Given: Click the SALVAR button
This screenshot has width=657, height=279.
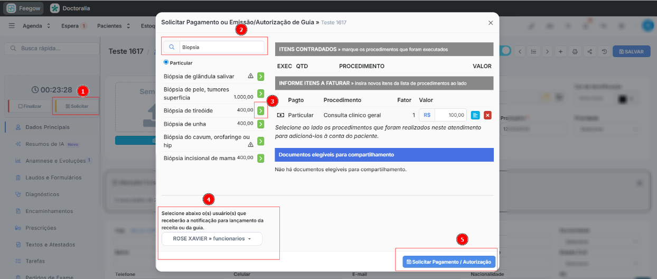Looking at the screenshot, I should coord(632,51).
